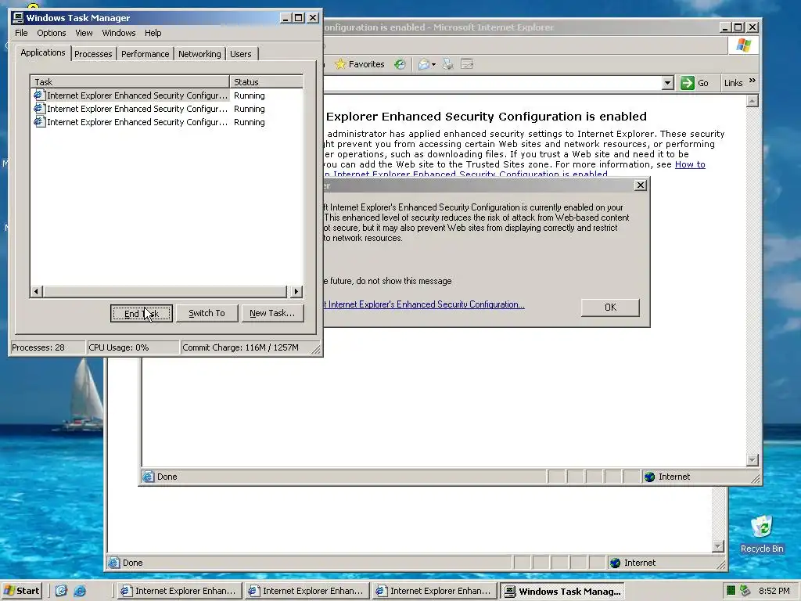Click the History icon in IE toolbar
Viewport: 801px width, 601px height.
(400, 64)
